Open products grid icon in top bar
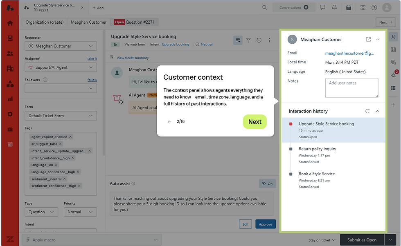The image size is (401, 246). (x=363, y=7)
